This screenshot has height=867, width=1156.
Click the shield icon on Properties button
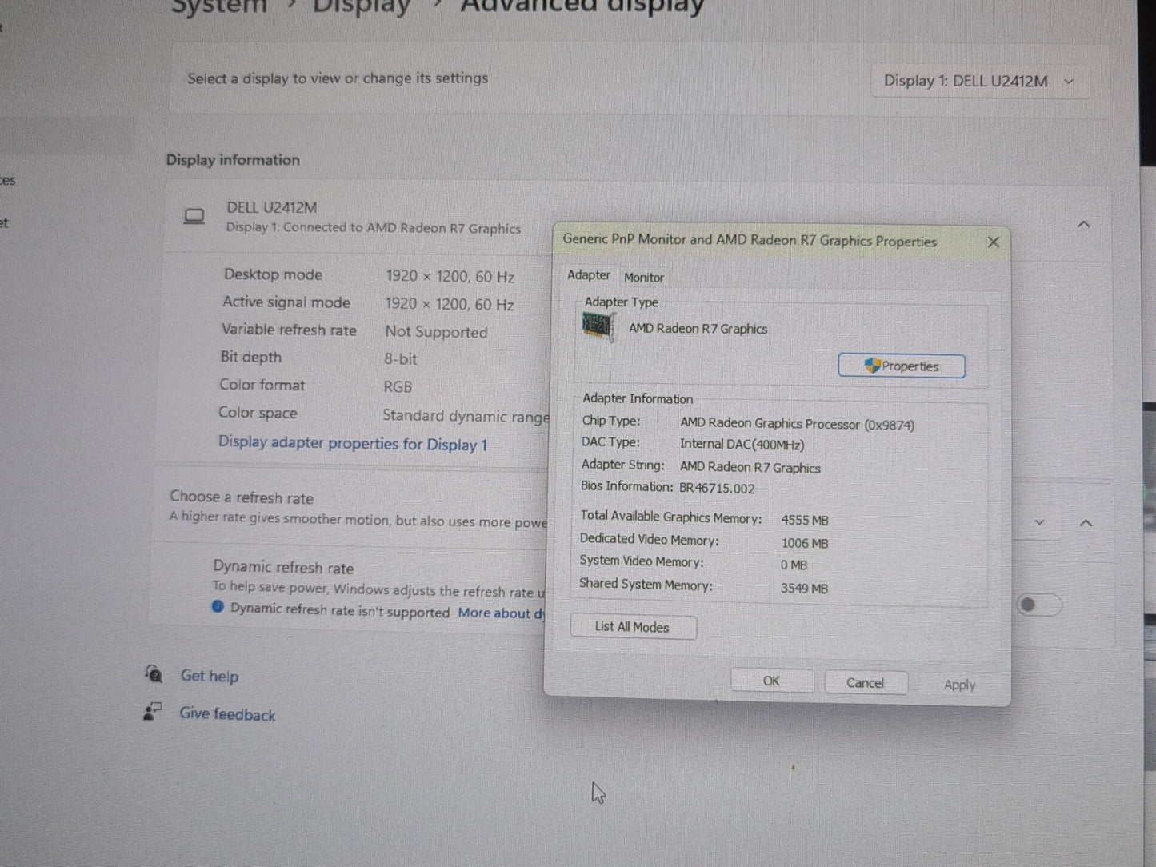(872, 366)
